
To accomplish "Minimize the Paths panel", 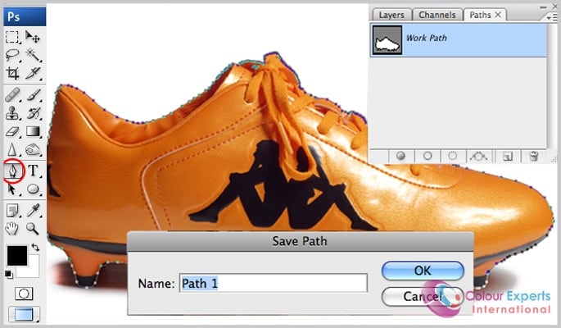I will click(x=544, y=7).
